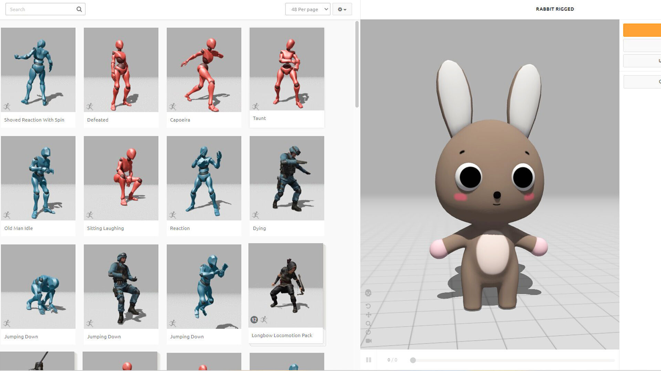
Task: Click the animation icon on Taunt thumbnail
Action: [255, 106]
